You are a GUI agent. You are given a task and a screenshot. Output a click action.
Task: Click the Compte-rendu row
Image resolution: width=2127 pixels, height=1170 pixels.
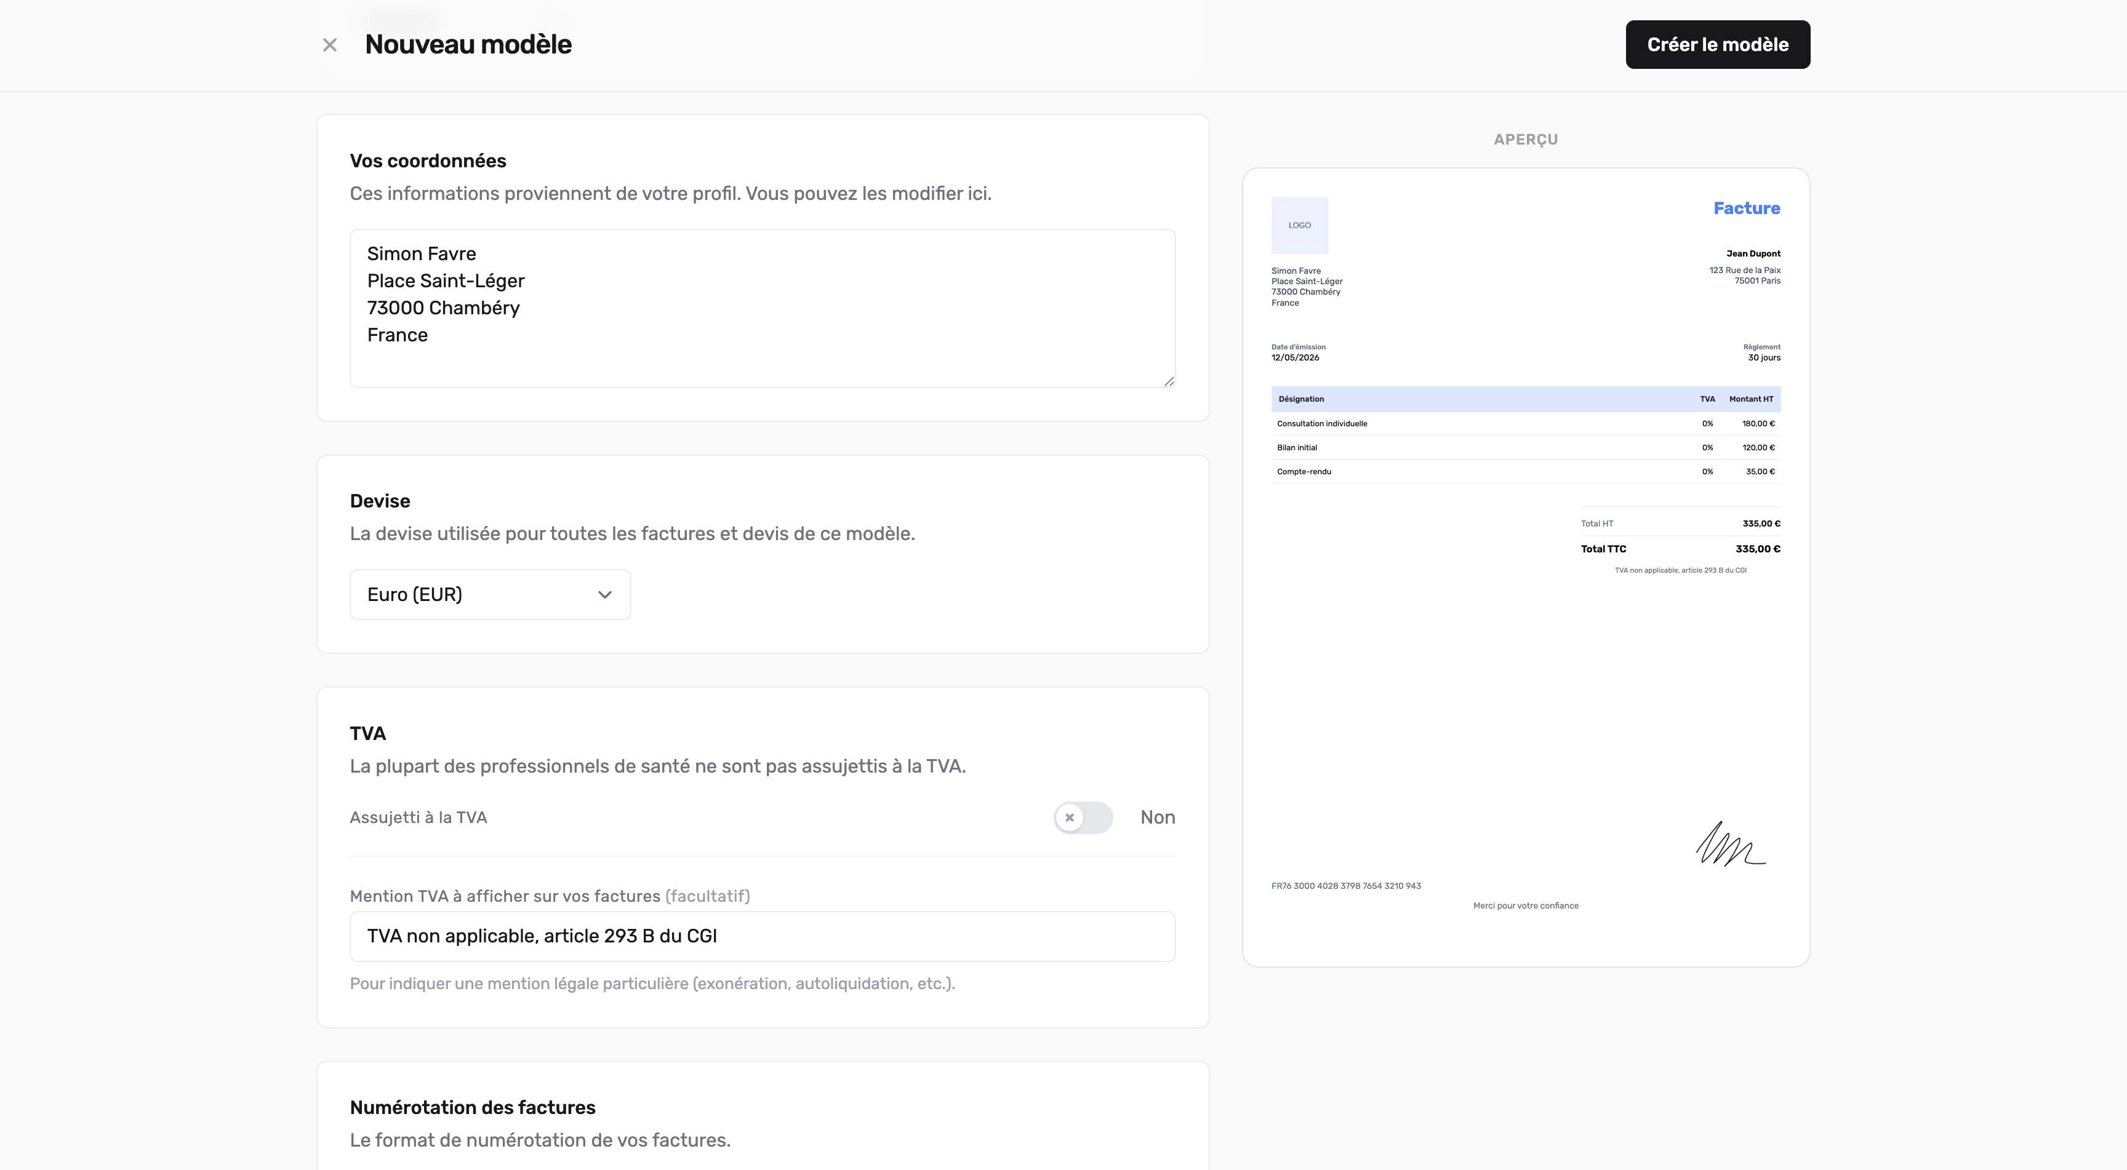[x=1525, y=471]
